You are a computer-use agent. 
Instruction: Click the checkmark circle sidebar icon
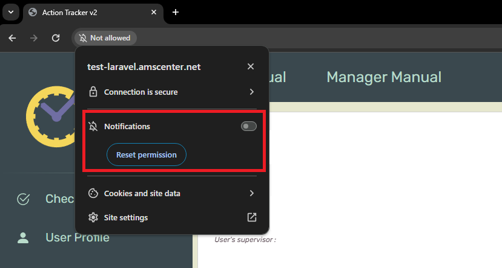pyautogui.click(x=24, y=199)
